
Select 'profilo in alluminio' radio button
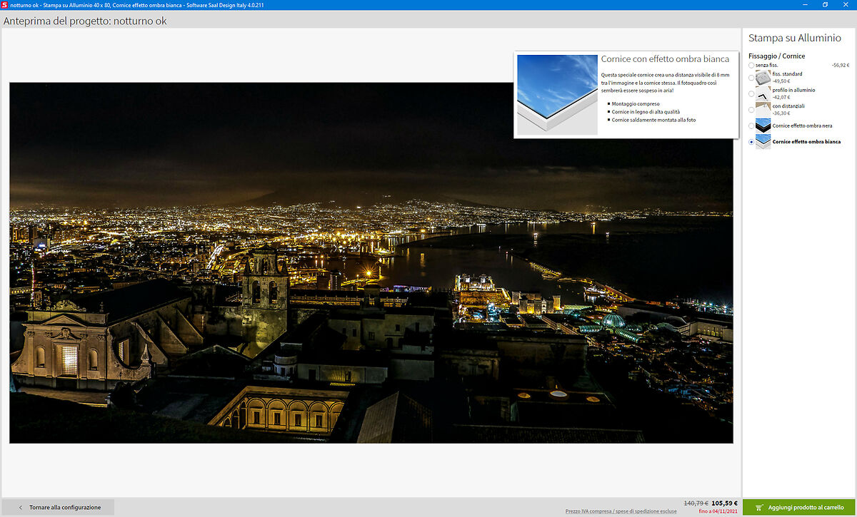point(751,93)
